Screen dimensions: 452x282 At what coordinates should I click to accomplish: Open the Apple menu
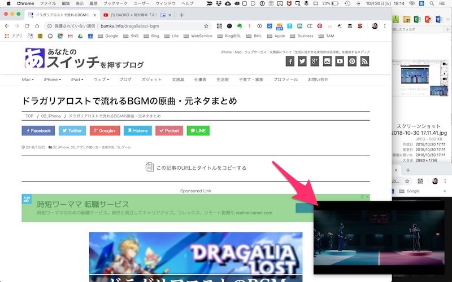coord(8,3)
